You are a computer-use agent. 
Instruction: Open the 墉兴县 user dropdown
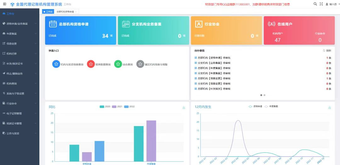333,4
